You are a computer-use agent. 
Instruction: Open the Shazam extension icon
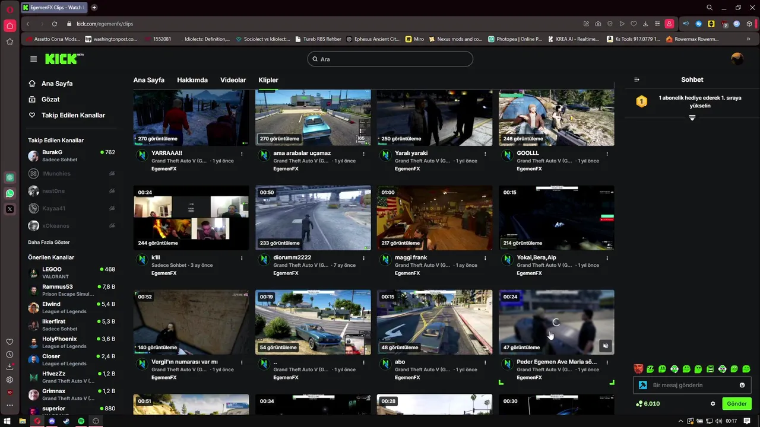point(699,24)
